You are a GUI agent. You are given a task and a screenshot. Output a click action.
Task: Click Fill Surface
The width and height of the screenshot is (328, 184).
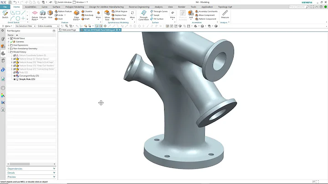[157, 19]
